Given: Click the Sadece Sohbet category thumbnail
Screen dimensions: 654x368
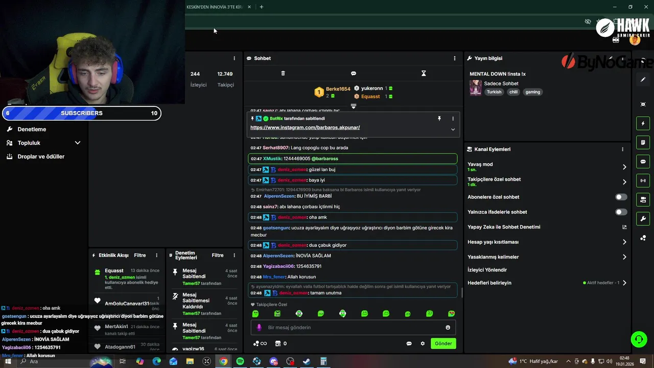Looking at the screenshot, I should pos(476,87).
